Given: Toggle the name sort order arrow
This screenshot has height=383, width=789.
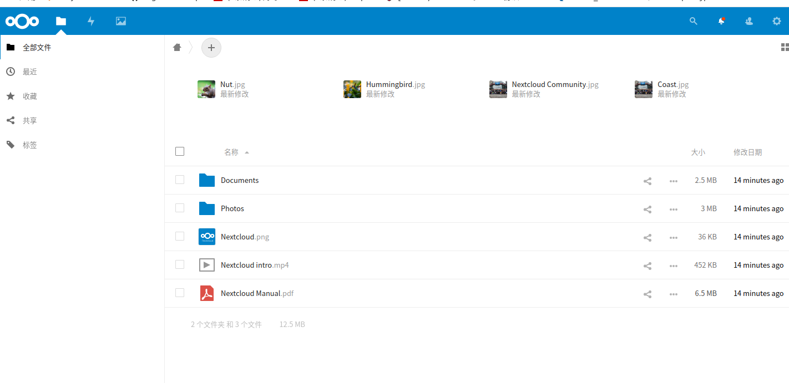Looking at the screenshot, I should tap(246, 152).
